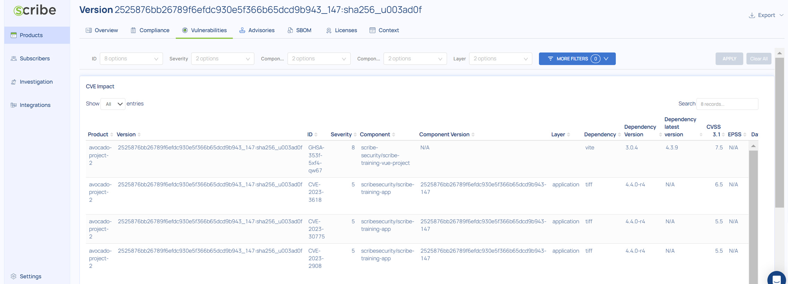The width and height of the screenshot is (788, 284).
Task: Open the Advisories tab
Action: [x=257, y=30]
